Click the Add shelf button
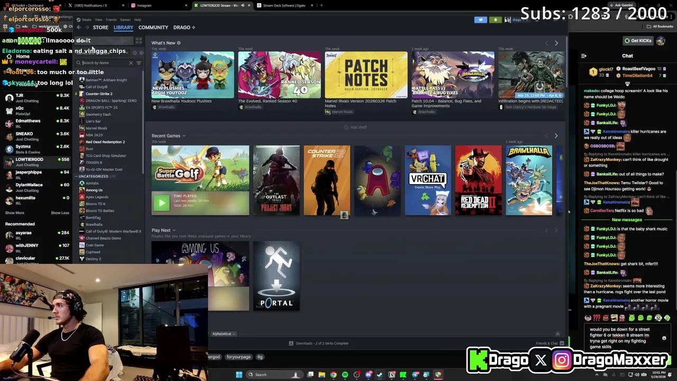Viewport: 677px width, 381px height. click(355, 128)
